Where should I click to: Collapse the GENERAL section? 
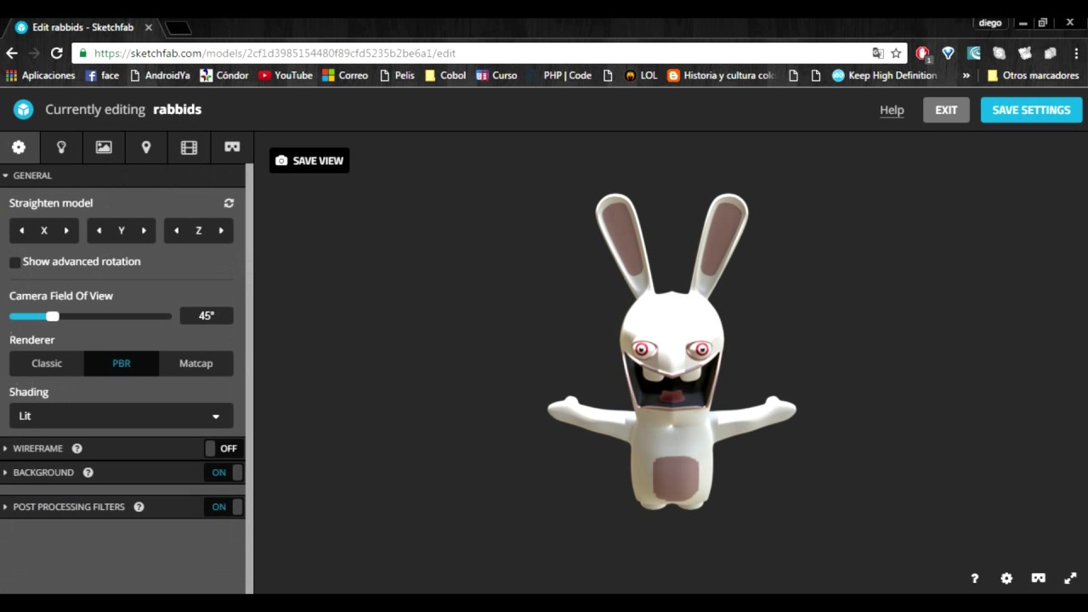(32, 175)
